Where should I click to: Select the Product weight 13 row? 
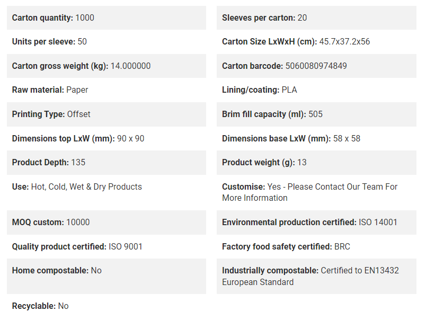(x=316, y=163)
